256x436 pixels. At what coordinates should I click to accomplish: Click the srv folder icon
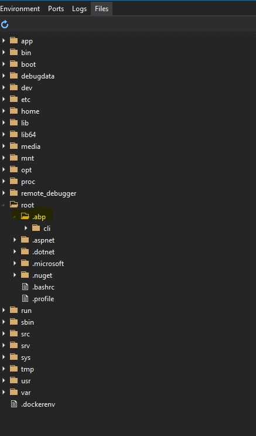(x=13, y=345)
